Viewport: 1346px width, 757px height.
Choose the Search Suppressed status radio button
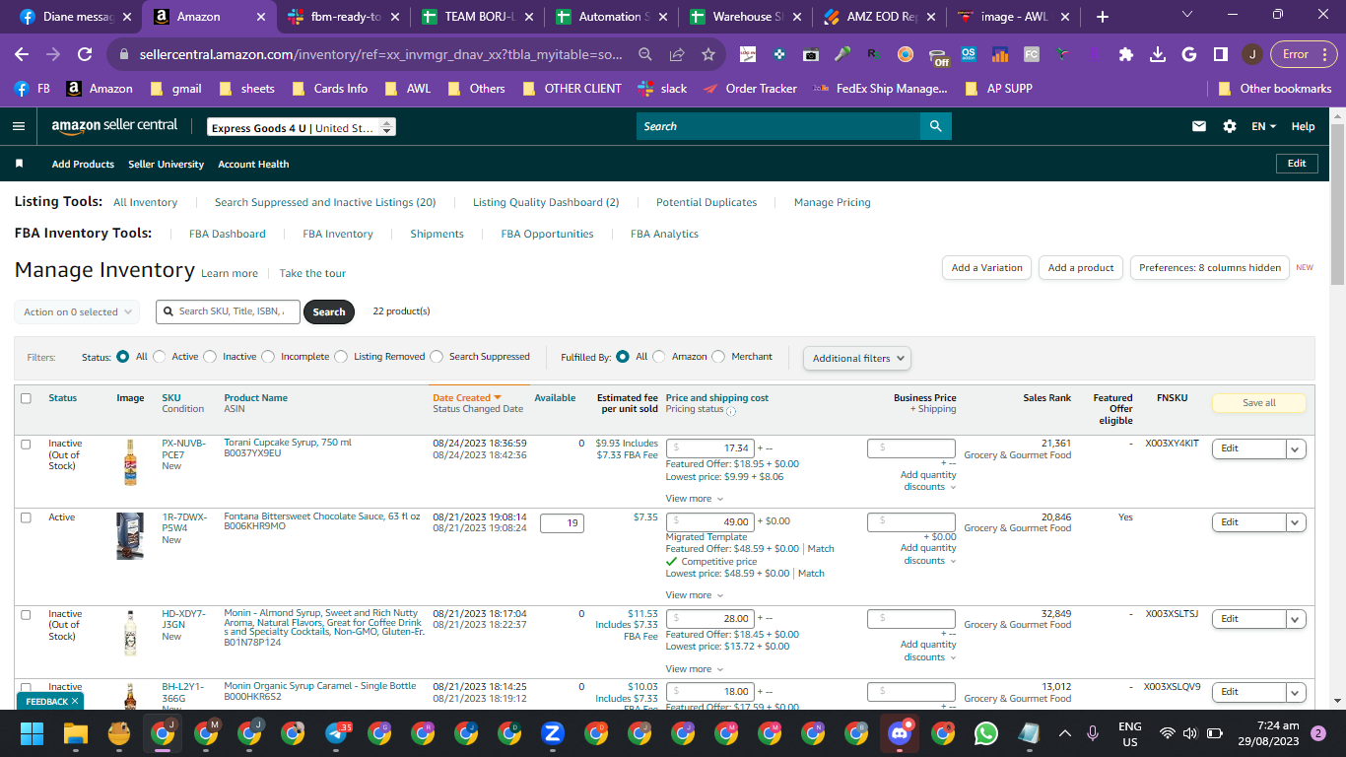(x=437, y=357)
